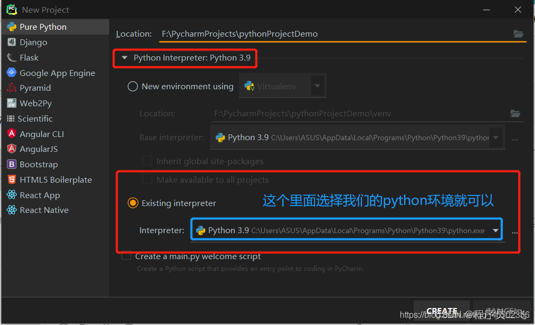This screenshot has width=535, height=325.
Task: Select Web2Py in project type list
Action: coord(55,103)
